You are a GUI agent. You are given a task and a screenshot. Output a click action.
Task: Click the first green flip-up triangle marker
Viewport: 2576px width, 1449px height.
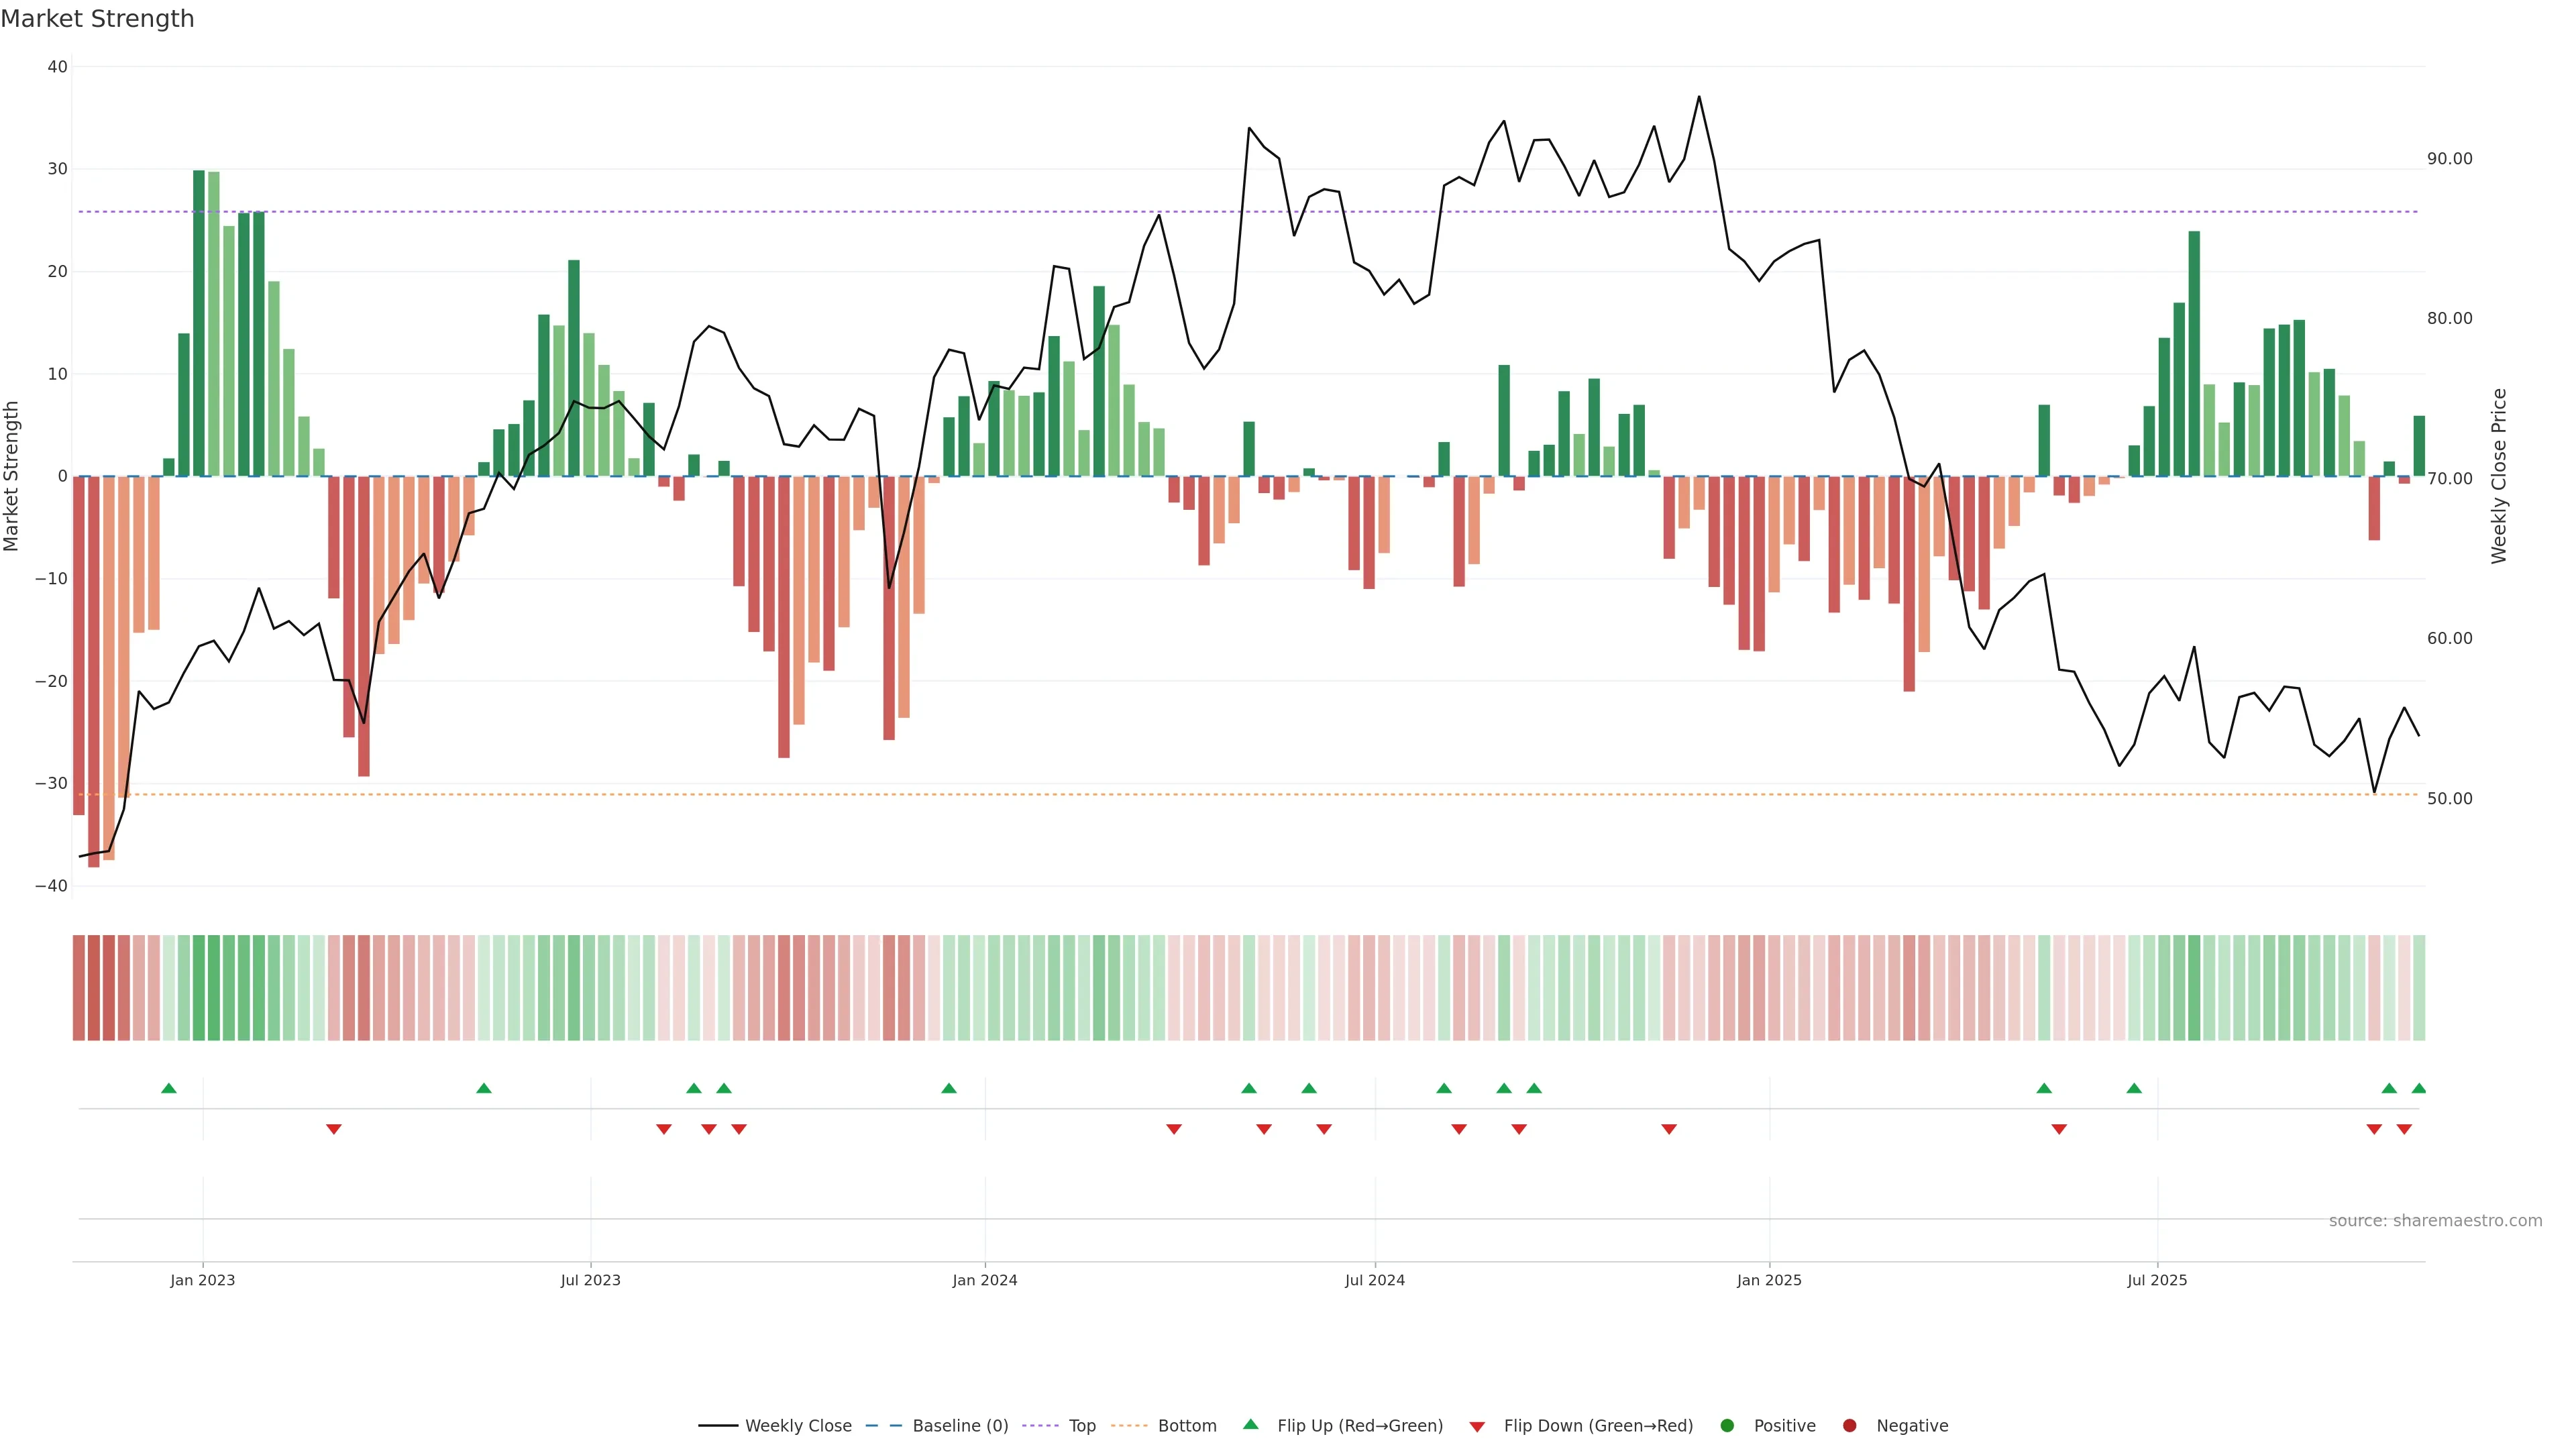tap(169, 1088)
